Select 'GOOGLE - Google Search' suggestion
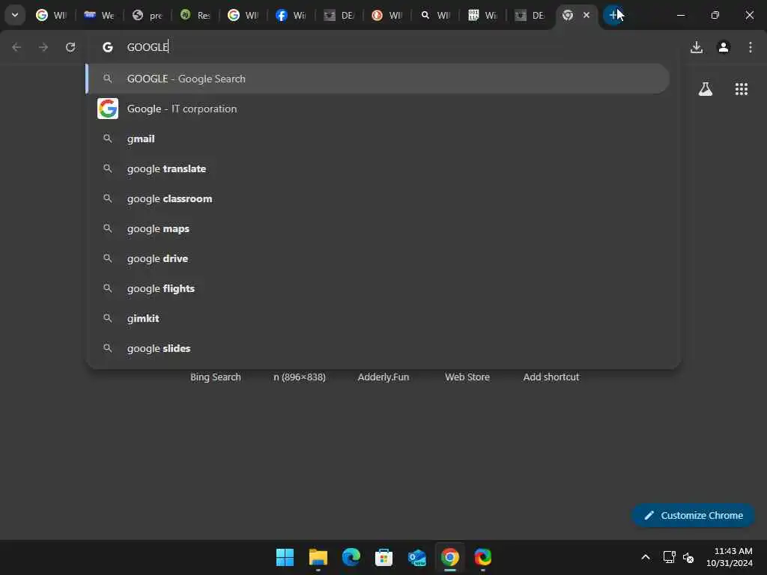The height and width of the screenshot is (575, 767). coord(378,79)
